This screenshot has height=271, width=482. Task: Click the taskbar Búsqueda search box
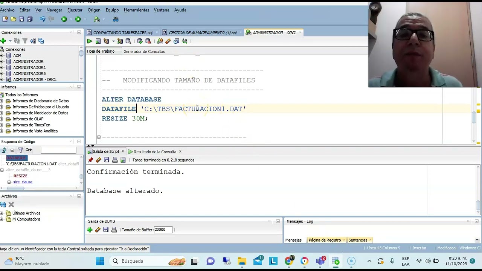click(148, 261)
